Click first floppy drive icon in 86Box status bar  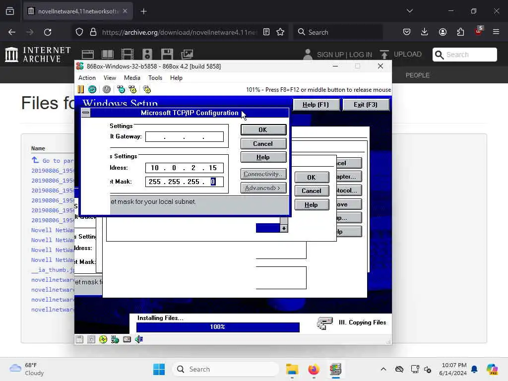[79, 339]
